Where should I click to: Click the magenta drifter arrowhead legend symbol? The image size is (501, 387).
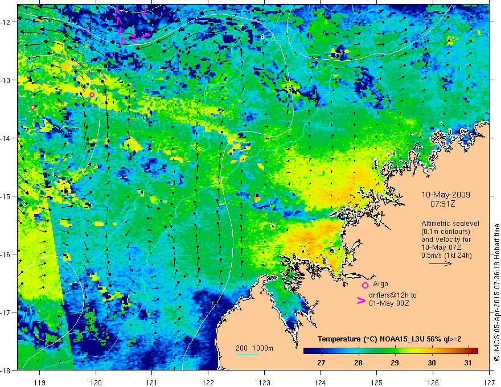[362, 300]
